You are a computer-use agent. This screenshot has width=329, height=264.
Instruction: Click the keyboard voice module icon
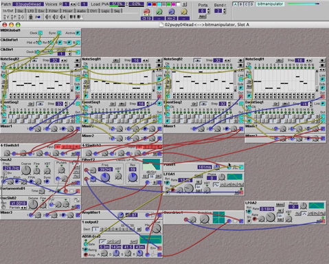[6, 17]
